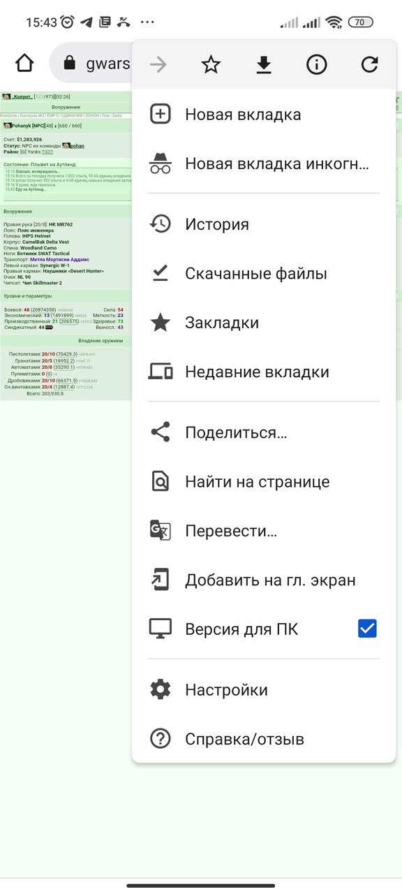402x894 pixels.
Task: Tap the greyed-out forward arrow
Action: (x=158, y=65)
